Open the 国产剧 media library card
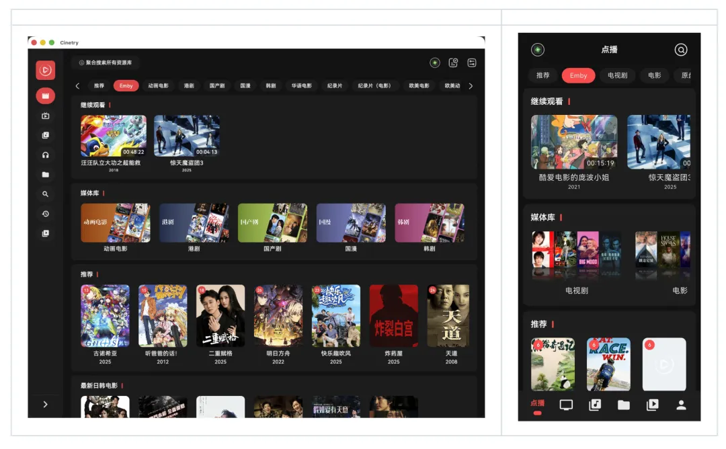 click(x=272, y=223)
